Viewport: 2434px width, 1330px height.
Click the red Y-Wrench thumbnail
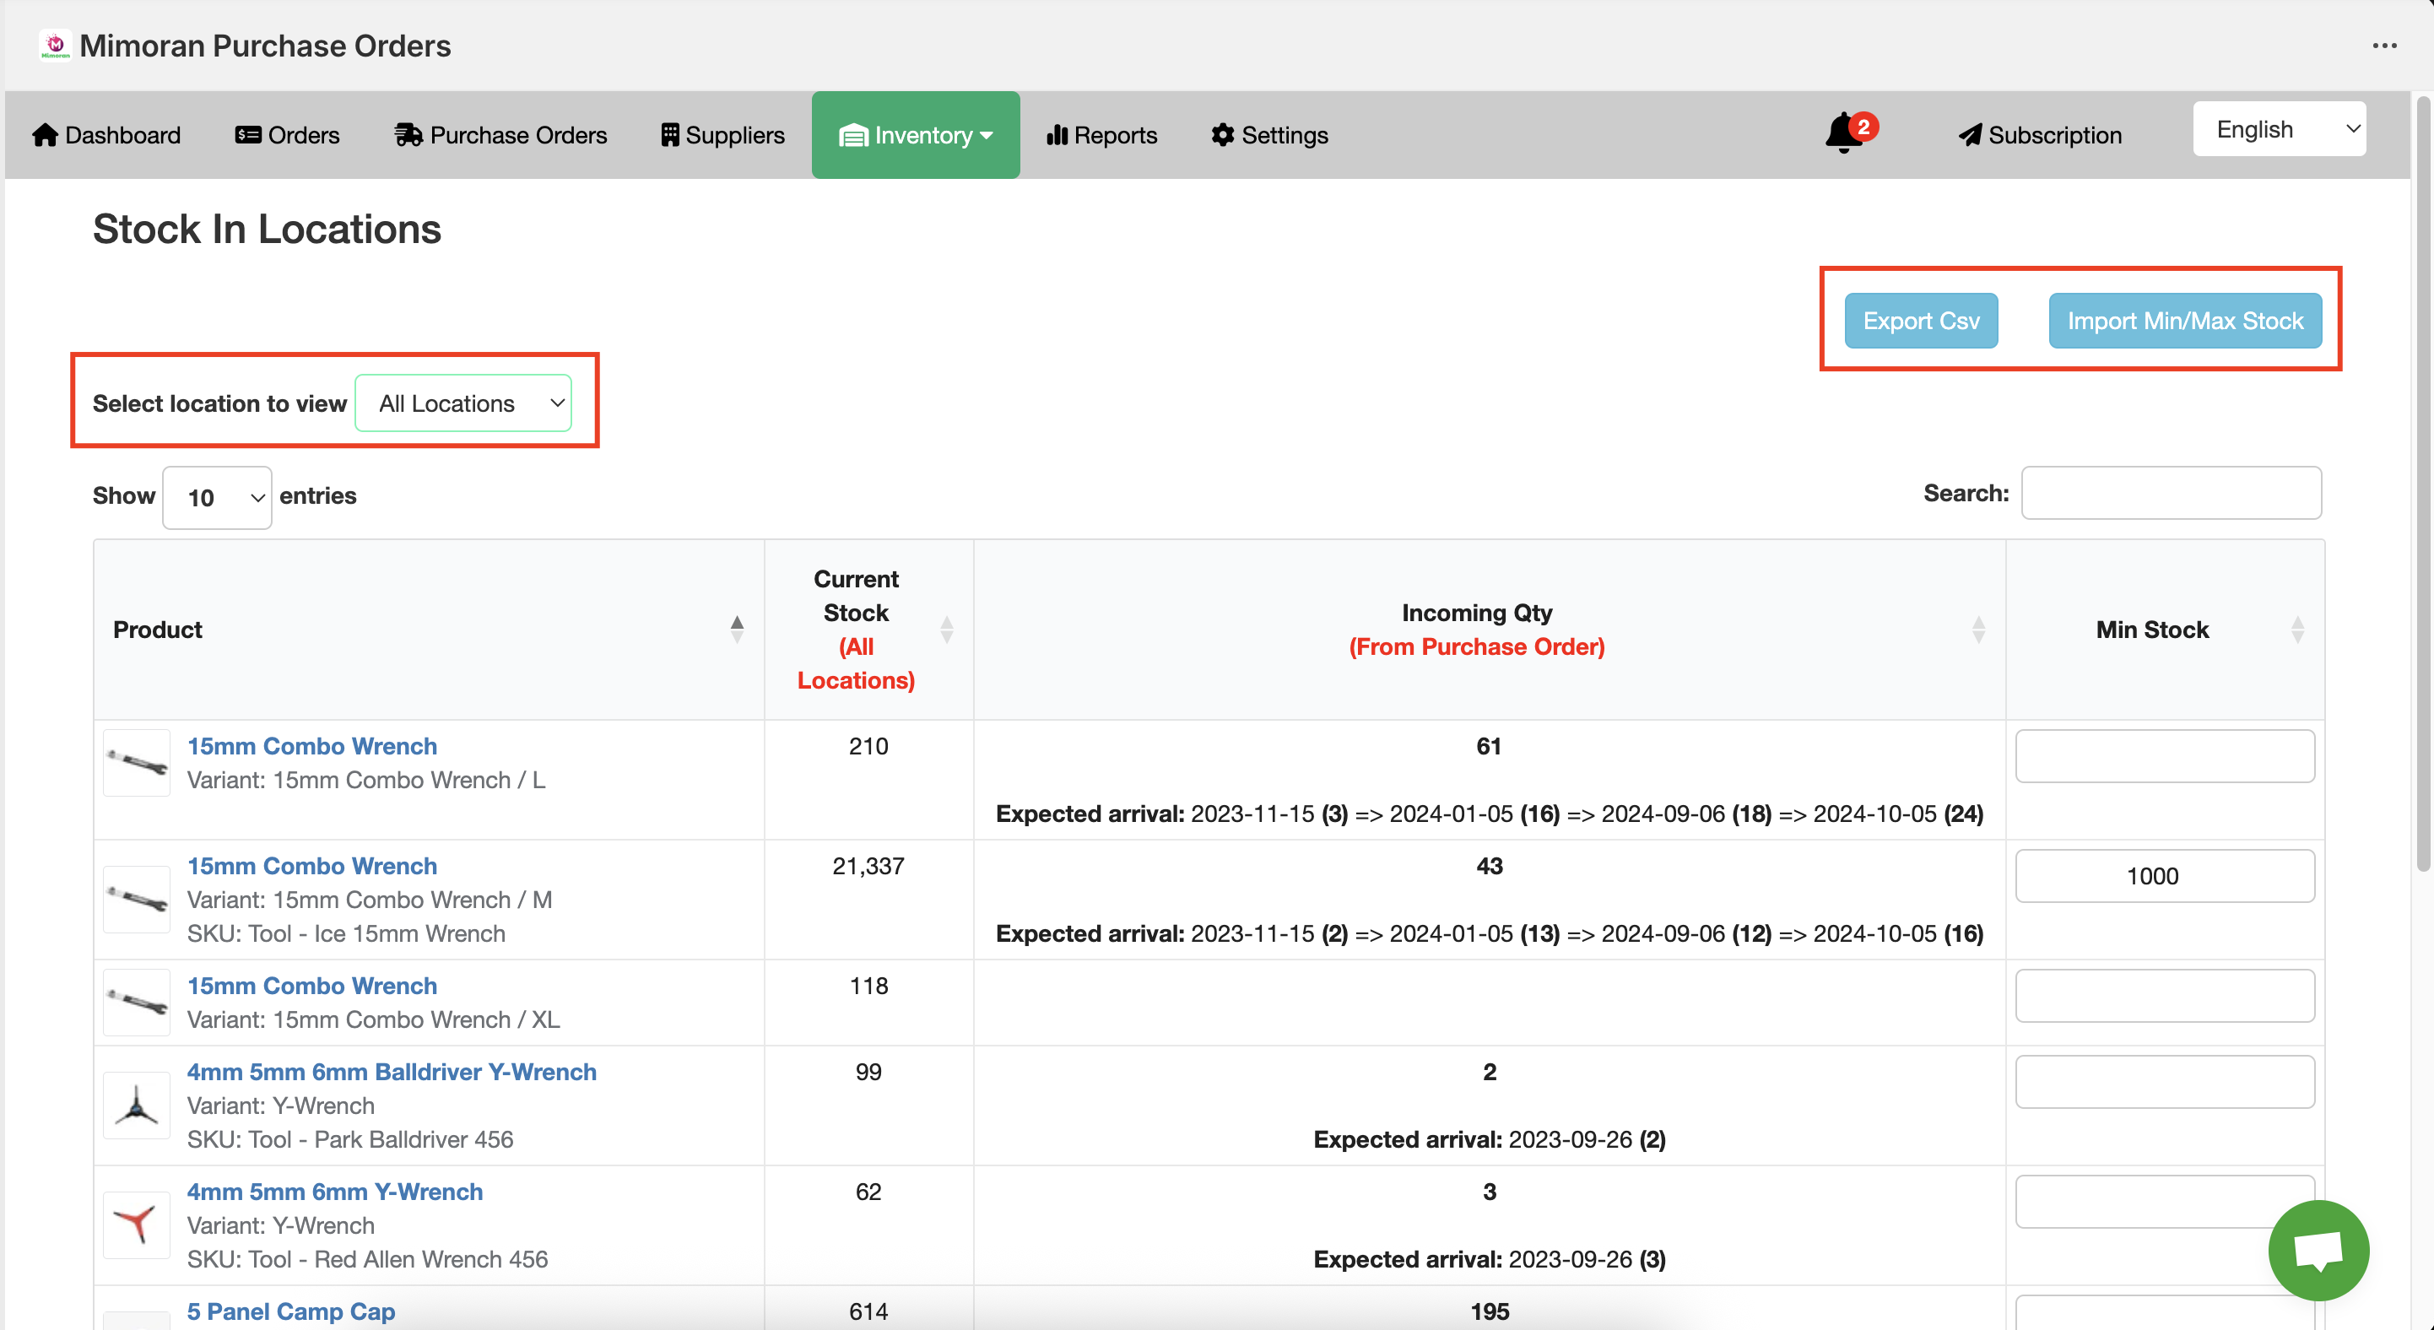pyautogui.click(x=136, y=1225)
